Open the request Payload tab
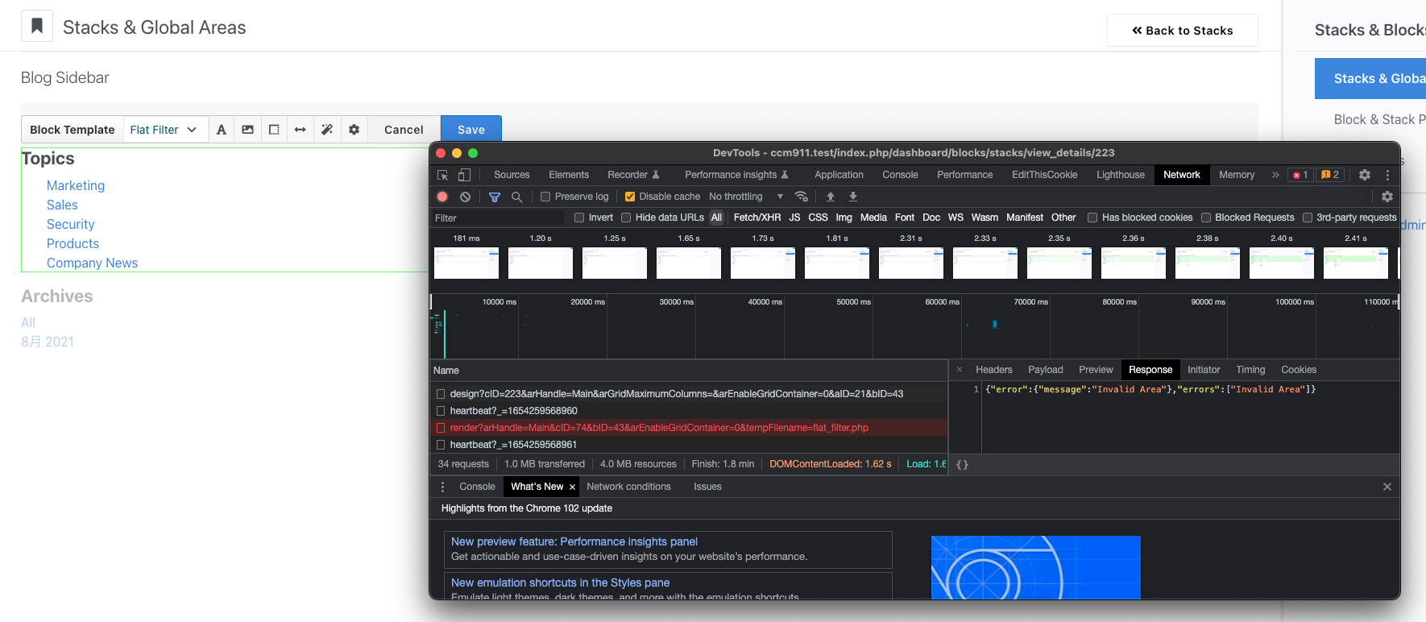This screenshot has height=622, width=1426. coord(1045,370)
